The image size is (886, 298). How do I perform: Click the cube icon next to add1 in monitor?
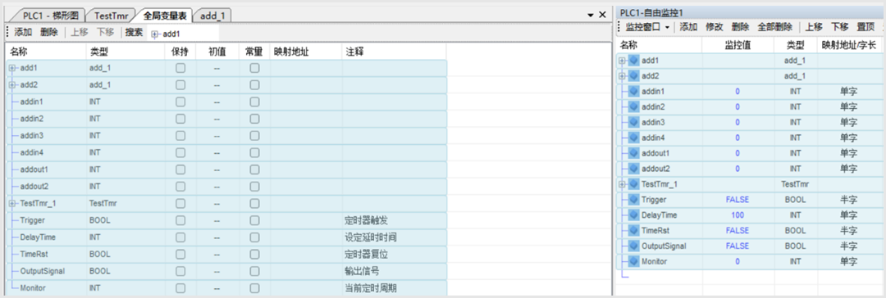634,61
